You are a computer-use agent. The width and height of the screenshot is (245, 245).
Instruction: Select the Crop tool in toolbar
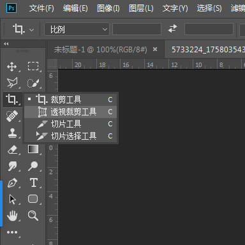12,100
